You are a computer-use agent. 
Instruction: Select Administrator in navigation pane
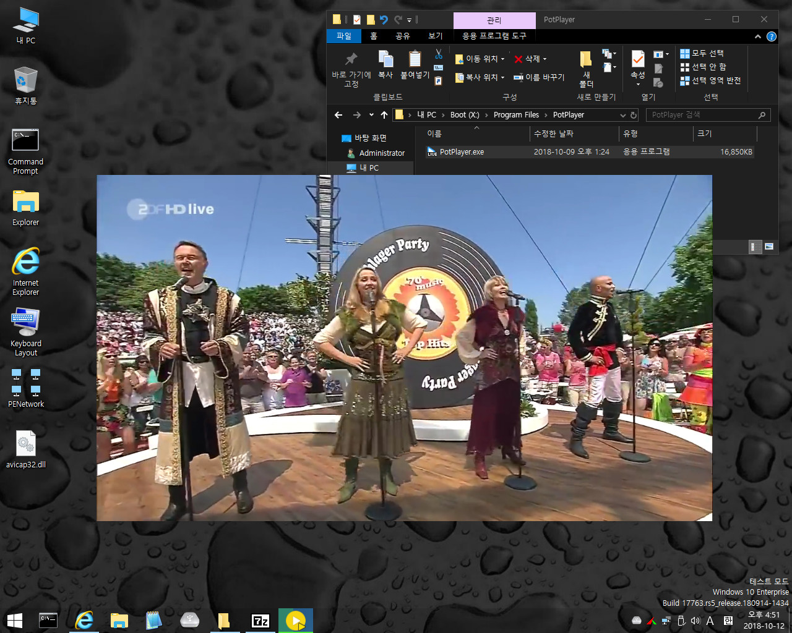(x=382, y=153)
